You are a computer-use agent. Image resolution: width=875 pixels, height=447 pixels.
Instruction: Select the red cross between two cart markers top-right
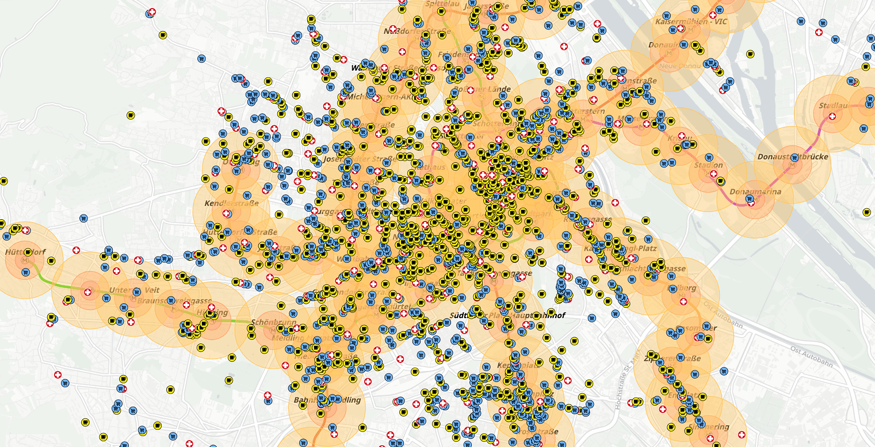click(x=819, y=32)
